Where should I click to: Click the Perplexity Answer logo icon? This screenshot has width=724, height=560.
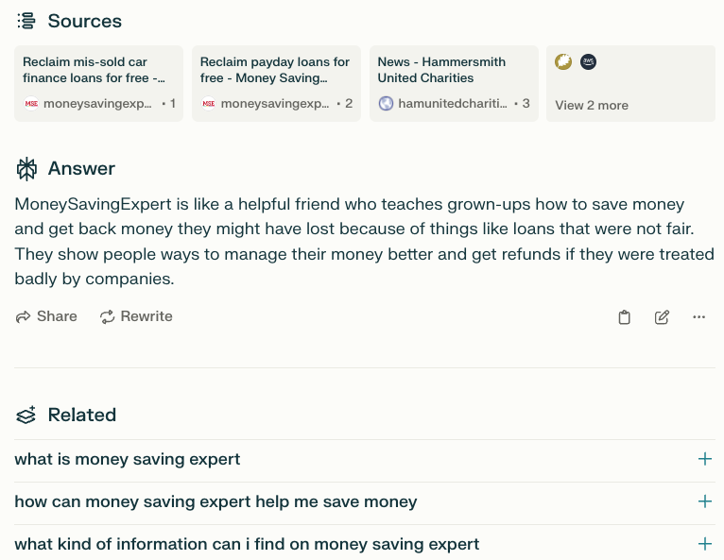tap(26, 169)
